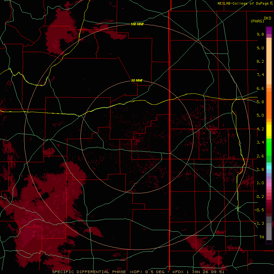Select the 5.0 legend value

click(260, 115)
